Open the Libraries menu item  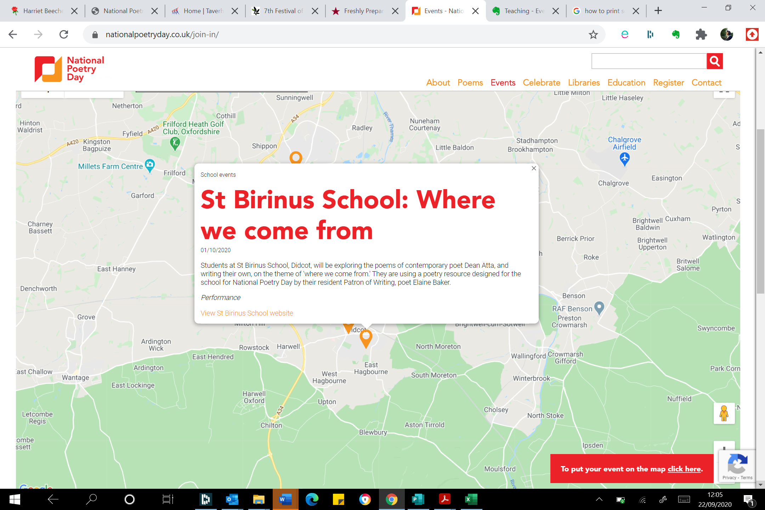tap(584, 83)
